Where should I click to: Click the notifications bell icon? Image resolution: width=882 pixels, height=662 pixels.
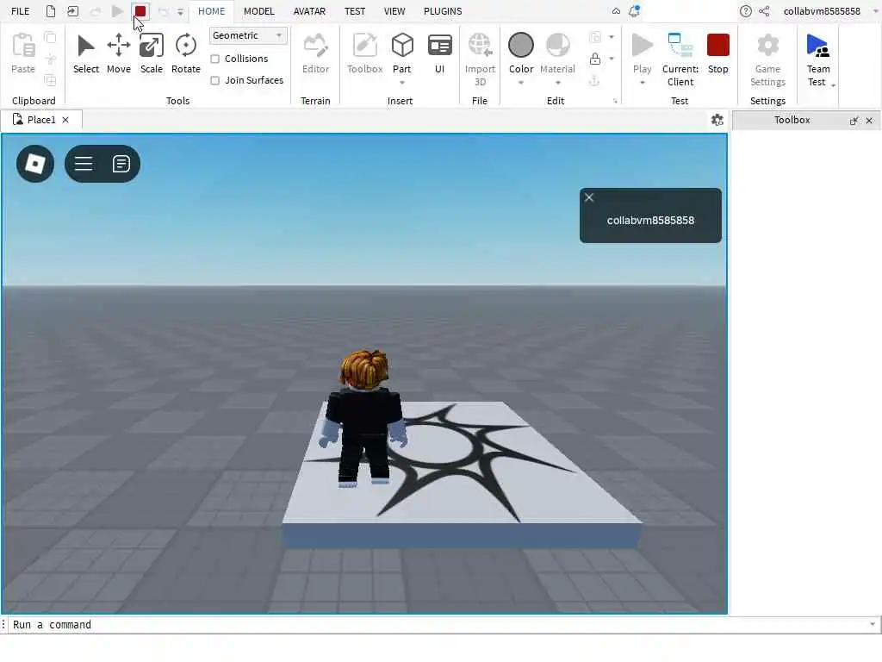coord(634,11)
